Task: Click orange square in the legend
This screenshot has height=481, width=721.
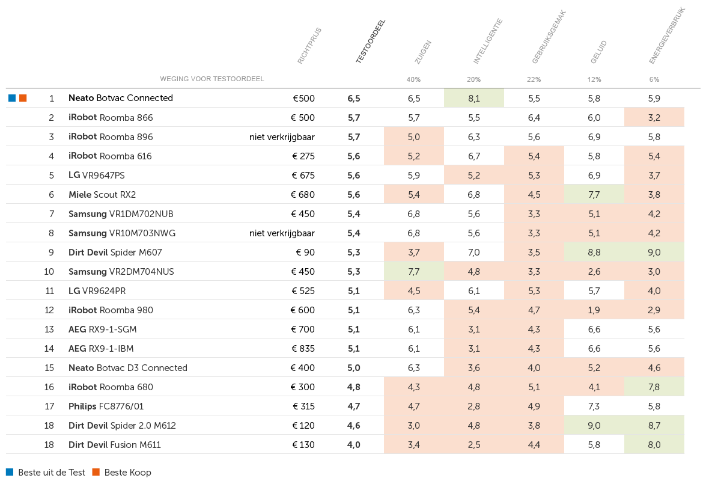Action: tap(96, 473)
